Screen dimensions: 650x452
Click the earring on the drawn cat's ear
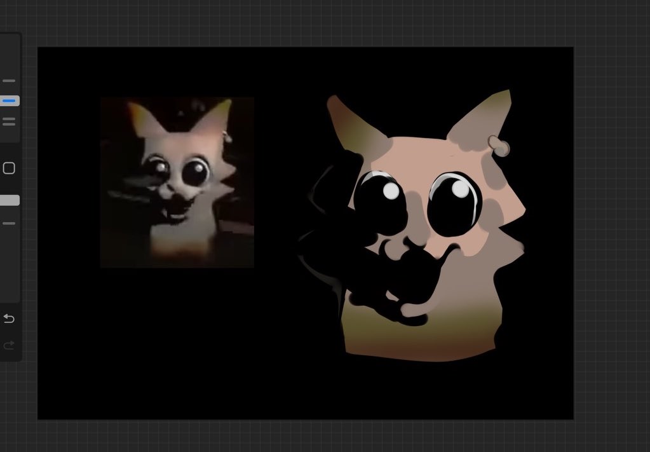(499, 146)
